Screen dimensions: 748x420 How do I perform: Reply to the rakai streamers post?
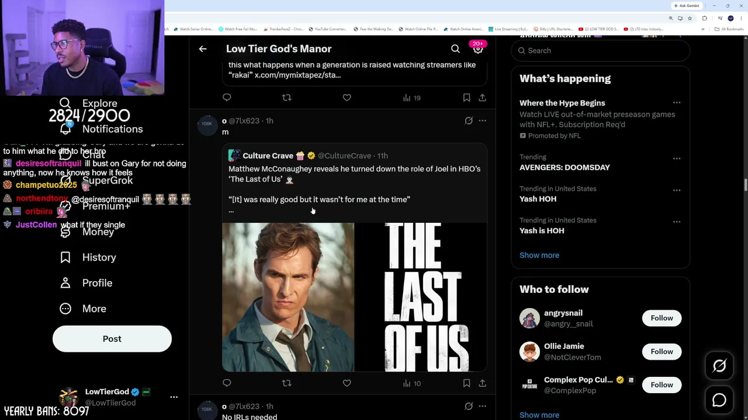(227, 97)
